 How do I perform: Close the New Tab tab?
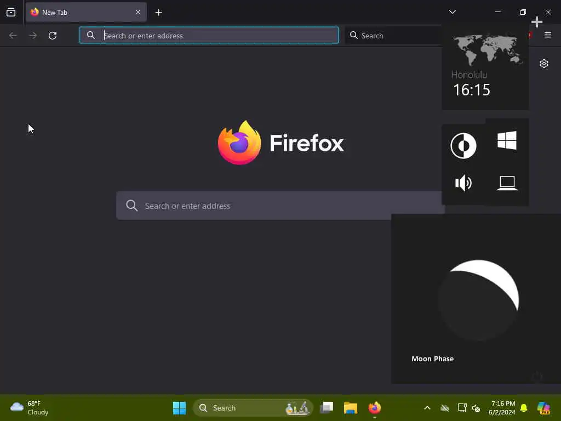[138, 12]
